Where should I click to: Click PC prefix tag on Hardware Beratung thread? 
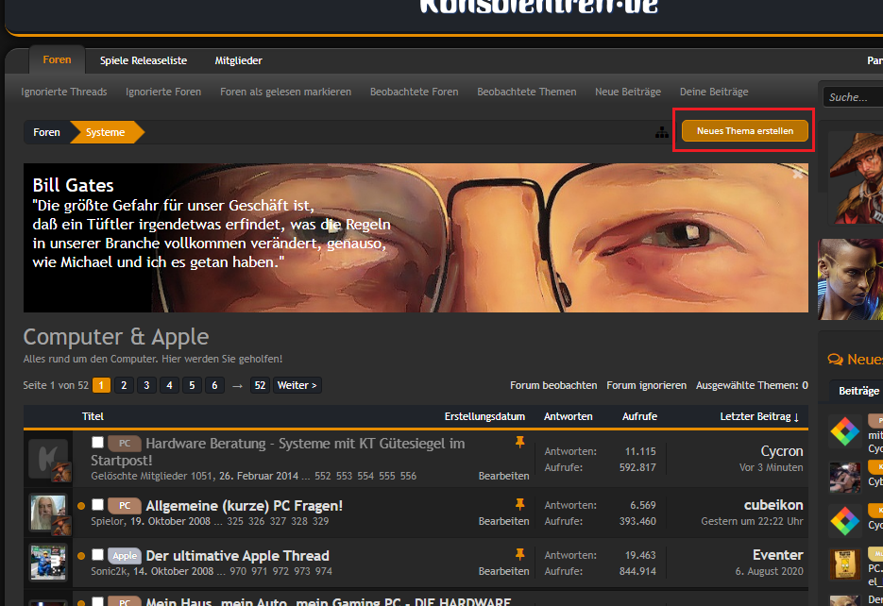click(125, 444)
